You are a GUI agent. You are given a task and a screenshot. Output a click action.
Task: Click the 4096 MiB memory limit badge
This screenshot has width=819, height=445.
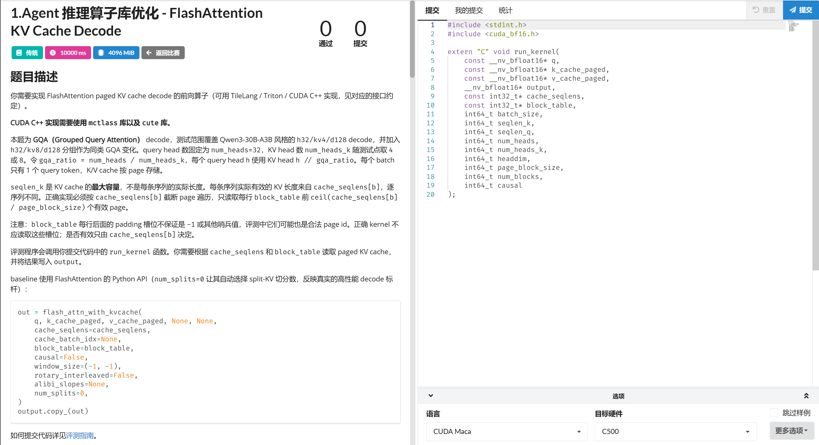click(116, 53)
